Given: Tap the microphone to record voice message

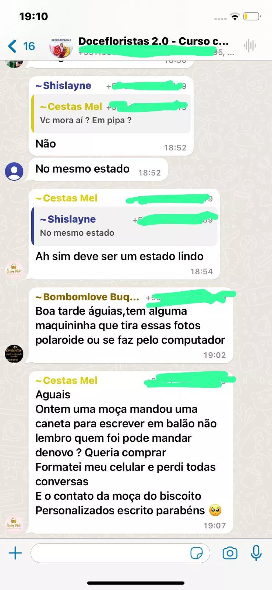Looking at the screenshot, I should [256, 553].
